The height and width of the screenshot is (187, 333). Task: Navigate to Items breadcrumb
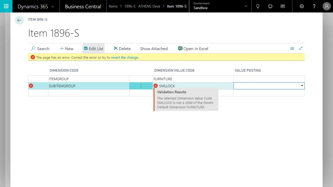pyautogui.click(x=113, y=6)
